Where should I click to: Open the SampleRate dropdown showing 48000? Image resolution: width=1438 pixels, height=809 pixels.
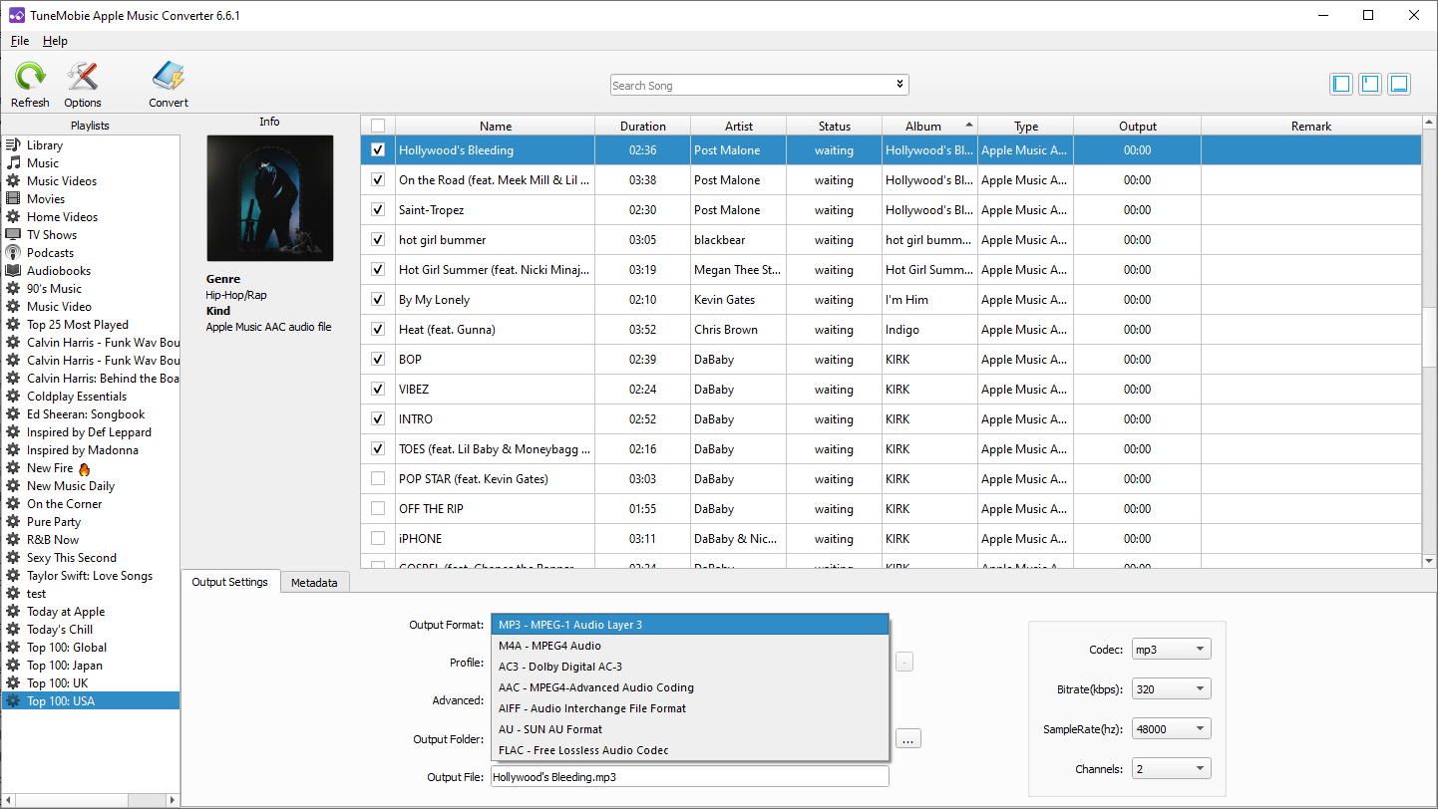pyautogui.click(x=1171, y=729)
